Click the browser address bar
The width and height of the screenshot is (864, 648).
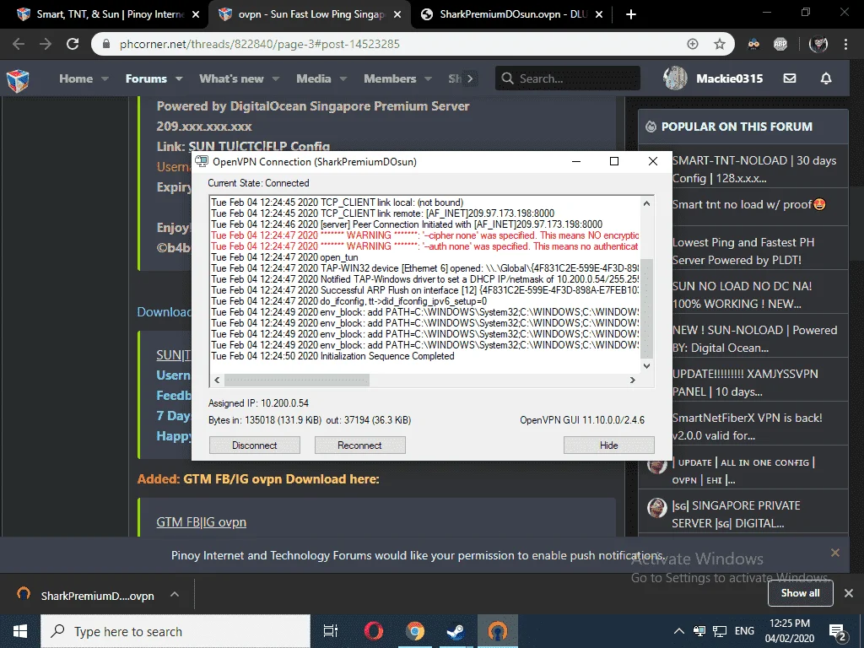(x=397, y=44)
